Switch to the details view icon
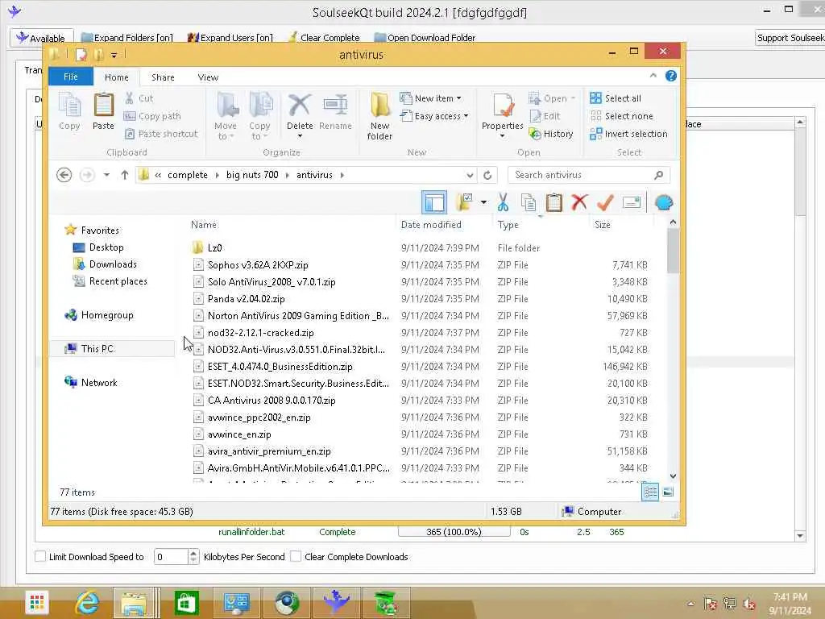This screenshot has width=825, height=619. click(650, 492)
